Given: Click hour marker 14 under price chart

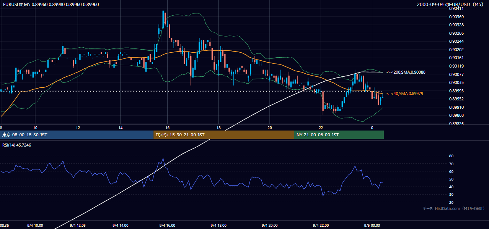Looking at the screenshot, I should click(120, 127).
